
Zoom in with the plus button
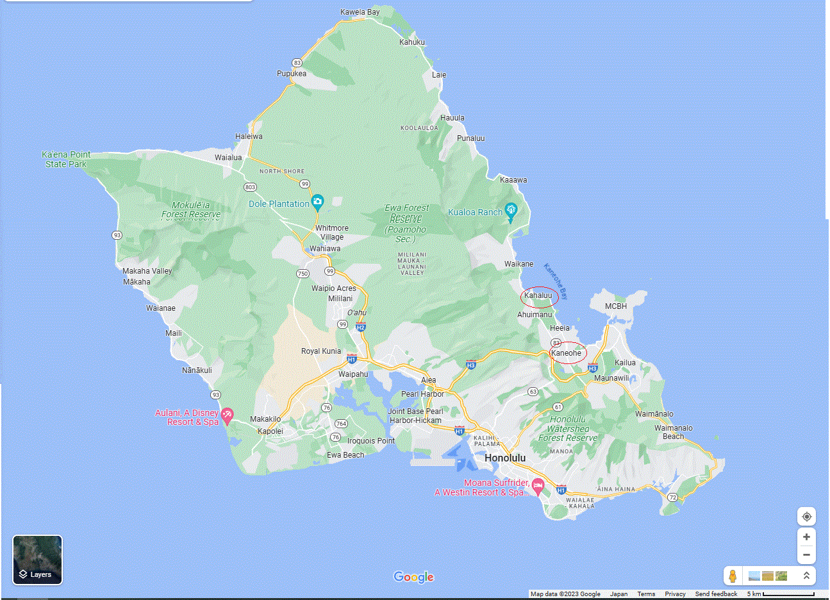pos(806,537)
